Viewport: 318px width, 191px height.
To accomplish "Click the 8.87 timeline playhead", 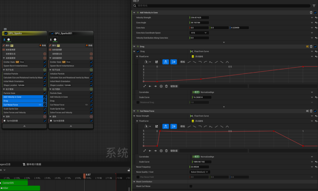I will click(85, 175).
